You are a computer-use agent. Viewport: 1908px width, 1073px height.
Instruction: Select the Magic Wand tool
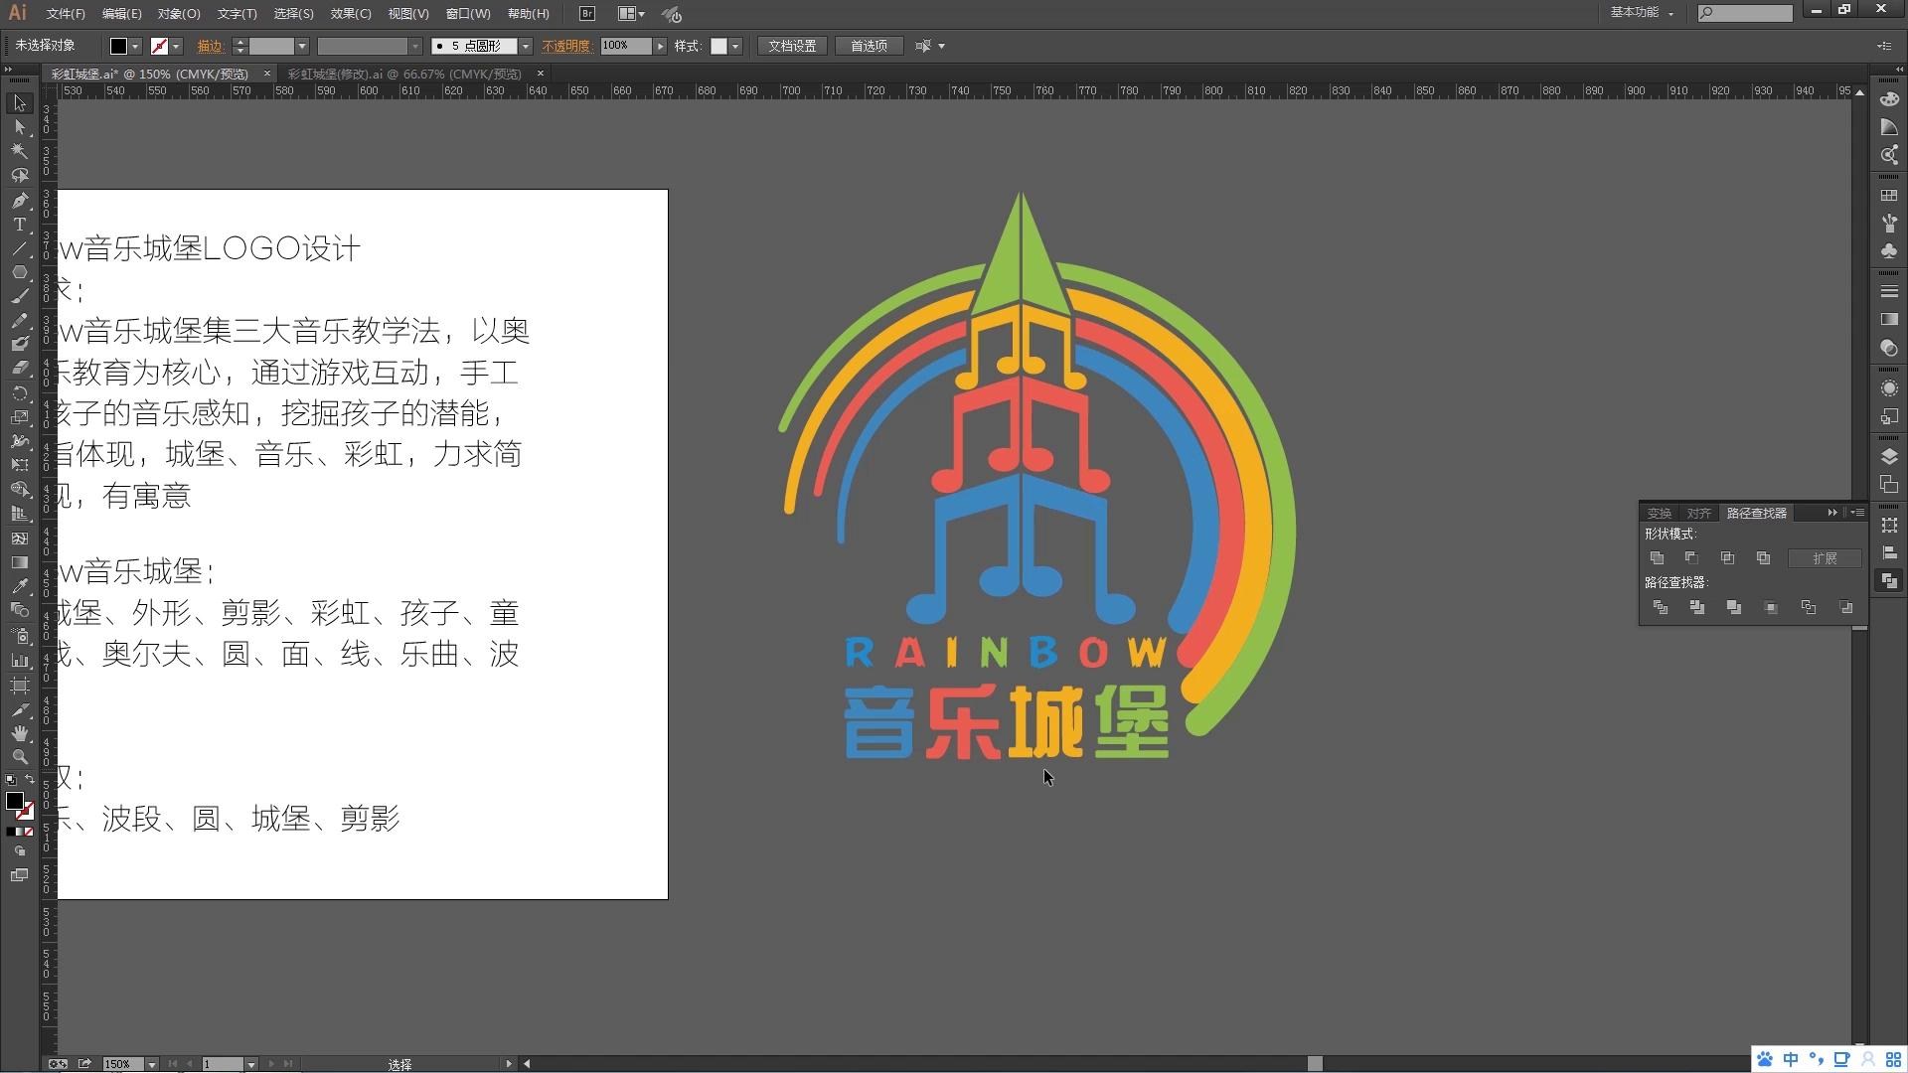click(x=19, y=151)
